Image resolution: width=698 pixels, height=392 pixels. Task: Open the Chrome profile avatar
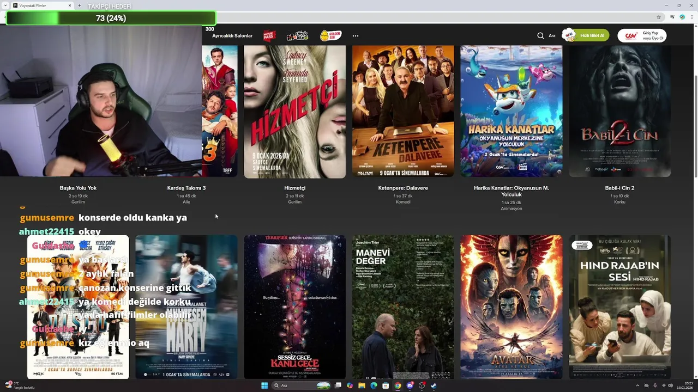point(682,17)
